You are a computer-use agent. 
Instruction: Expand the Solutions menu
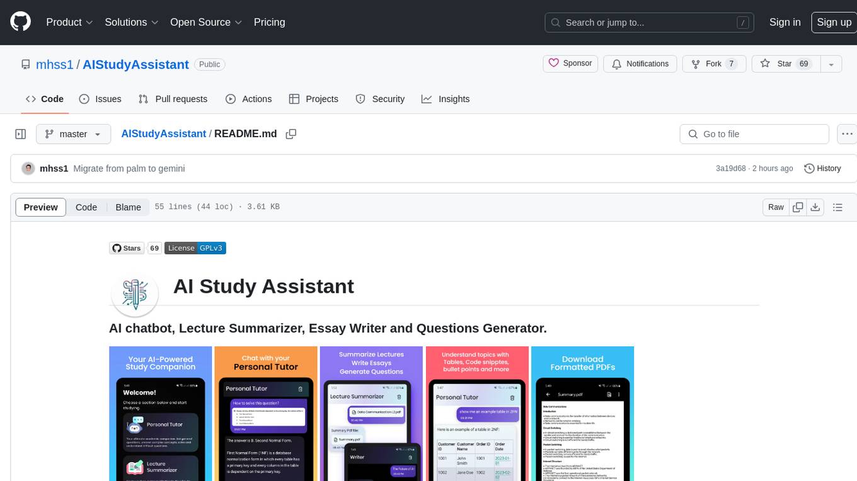pyautogui.click(x=131, y=22)
